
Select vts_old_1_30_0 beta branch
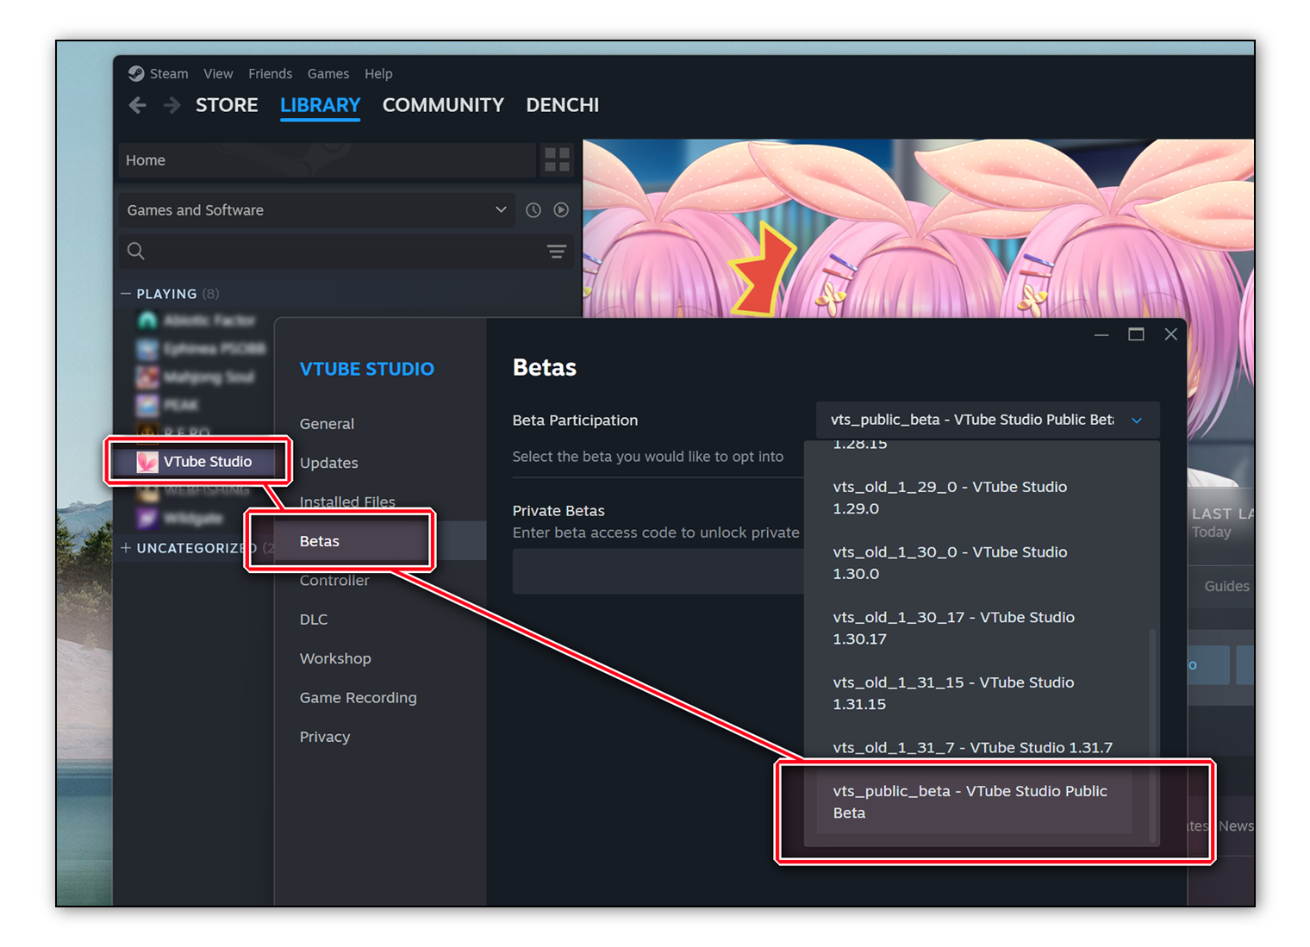pos(949,562)
